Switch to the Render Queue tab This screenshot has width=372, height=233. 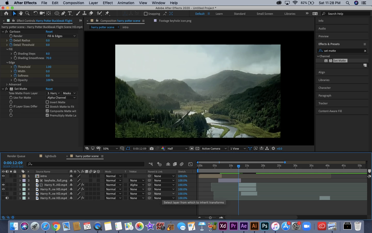(16, 156)
